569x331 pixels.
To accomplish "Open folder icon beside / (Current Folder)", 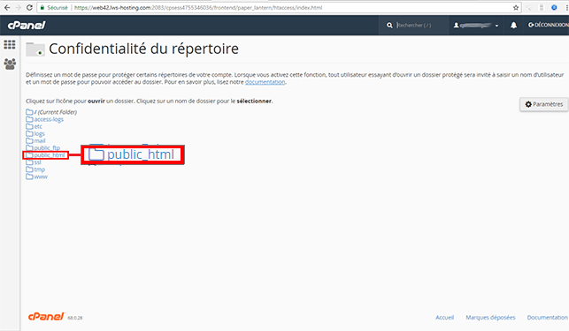I will pos(29,112).
